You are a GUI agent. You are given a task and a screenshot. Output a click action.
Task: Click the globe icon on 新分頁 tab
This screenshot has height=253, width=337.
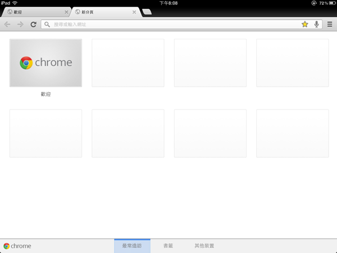(78, 12)
